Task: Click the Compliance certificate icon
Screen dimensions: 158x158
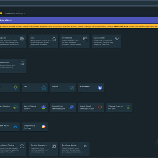Action: point(85,39)
